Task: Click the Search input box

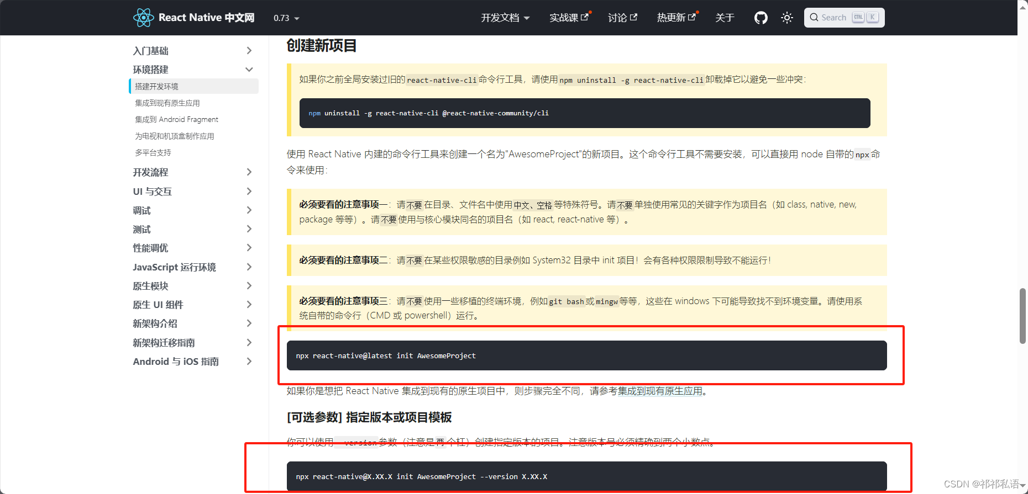Action: pos(844,18)
